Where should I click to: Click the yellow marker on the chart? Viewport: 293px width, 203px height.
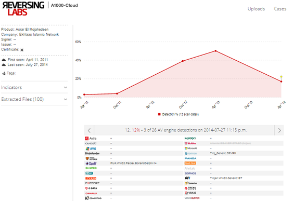281,77
